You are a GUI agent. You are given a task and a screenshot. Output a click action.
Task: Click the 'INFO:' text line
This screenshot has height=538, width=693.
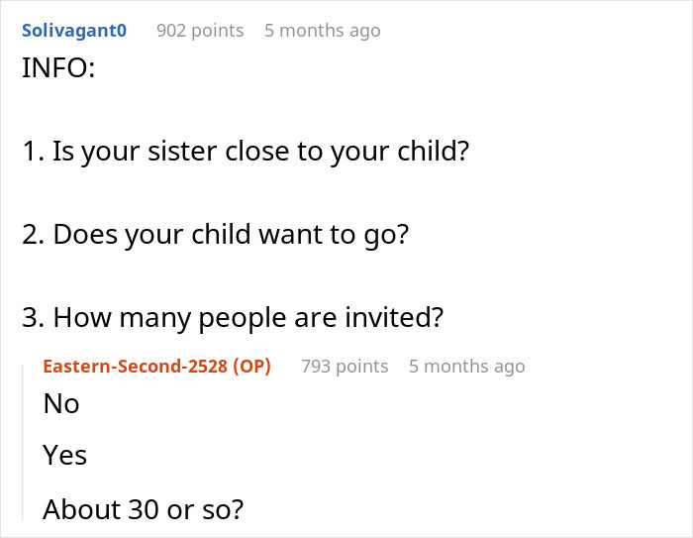(58, 70)
